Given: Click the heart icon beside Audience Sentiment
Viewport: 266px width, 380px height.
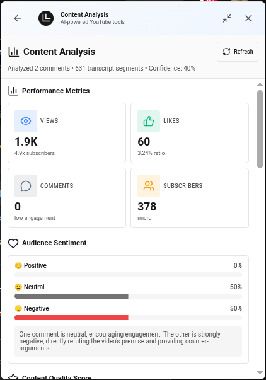Looking at the screenshot, I should [x=13, y=243].
